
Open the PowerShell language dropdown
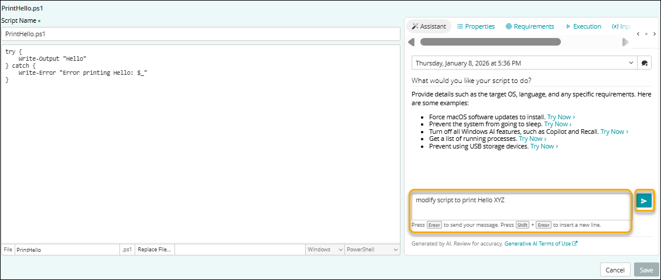coord(372,250)
